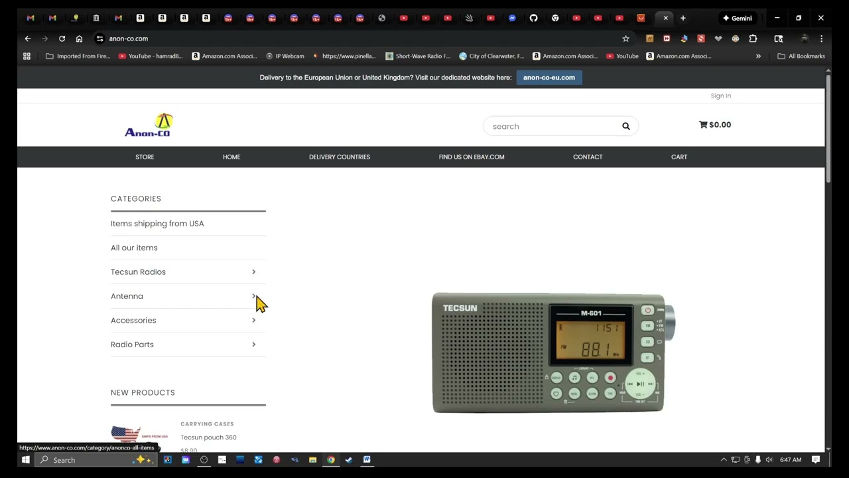Go back using the browser back arrow
The height and width of the screenshot is (478, 849).
pos(28,39)
